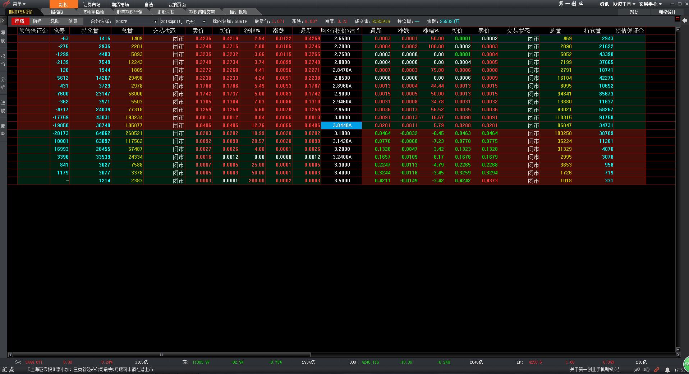Click the call volume 260521 cell
Image resolution: width=689 pixels, height=374 pixels.
[134, 134]
